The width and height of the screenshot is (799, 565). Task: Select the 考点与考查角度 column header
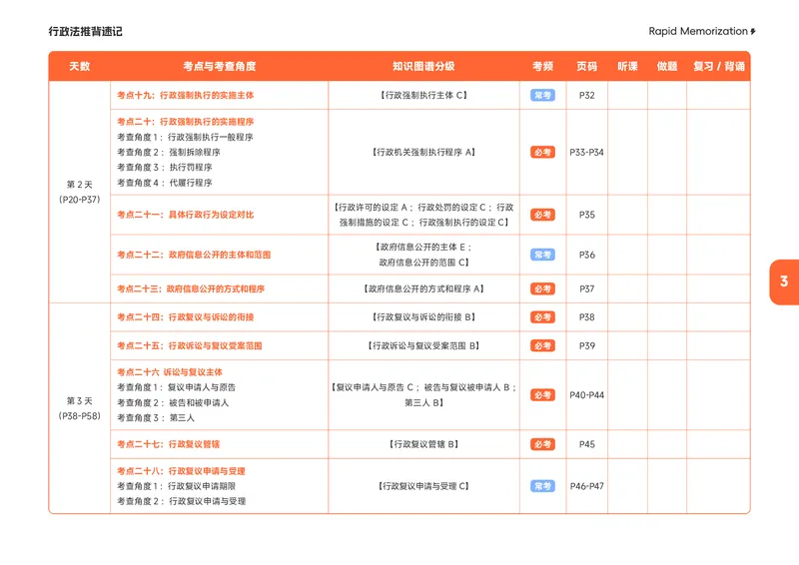point(219,66)
